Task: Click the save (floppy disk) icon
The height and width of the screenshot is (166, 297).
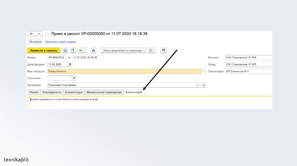Action: coord(65,50)
